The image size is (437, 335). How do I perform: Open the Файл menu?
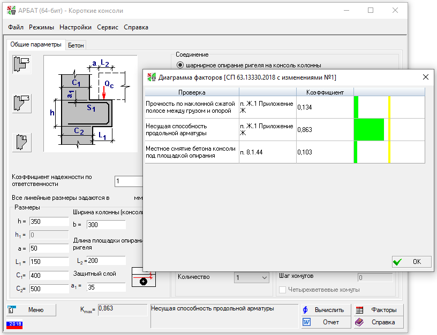pos(16,27)
